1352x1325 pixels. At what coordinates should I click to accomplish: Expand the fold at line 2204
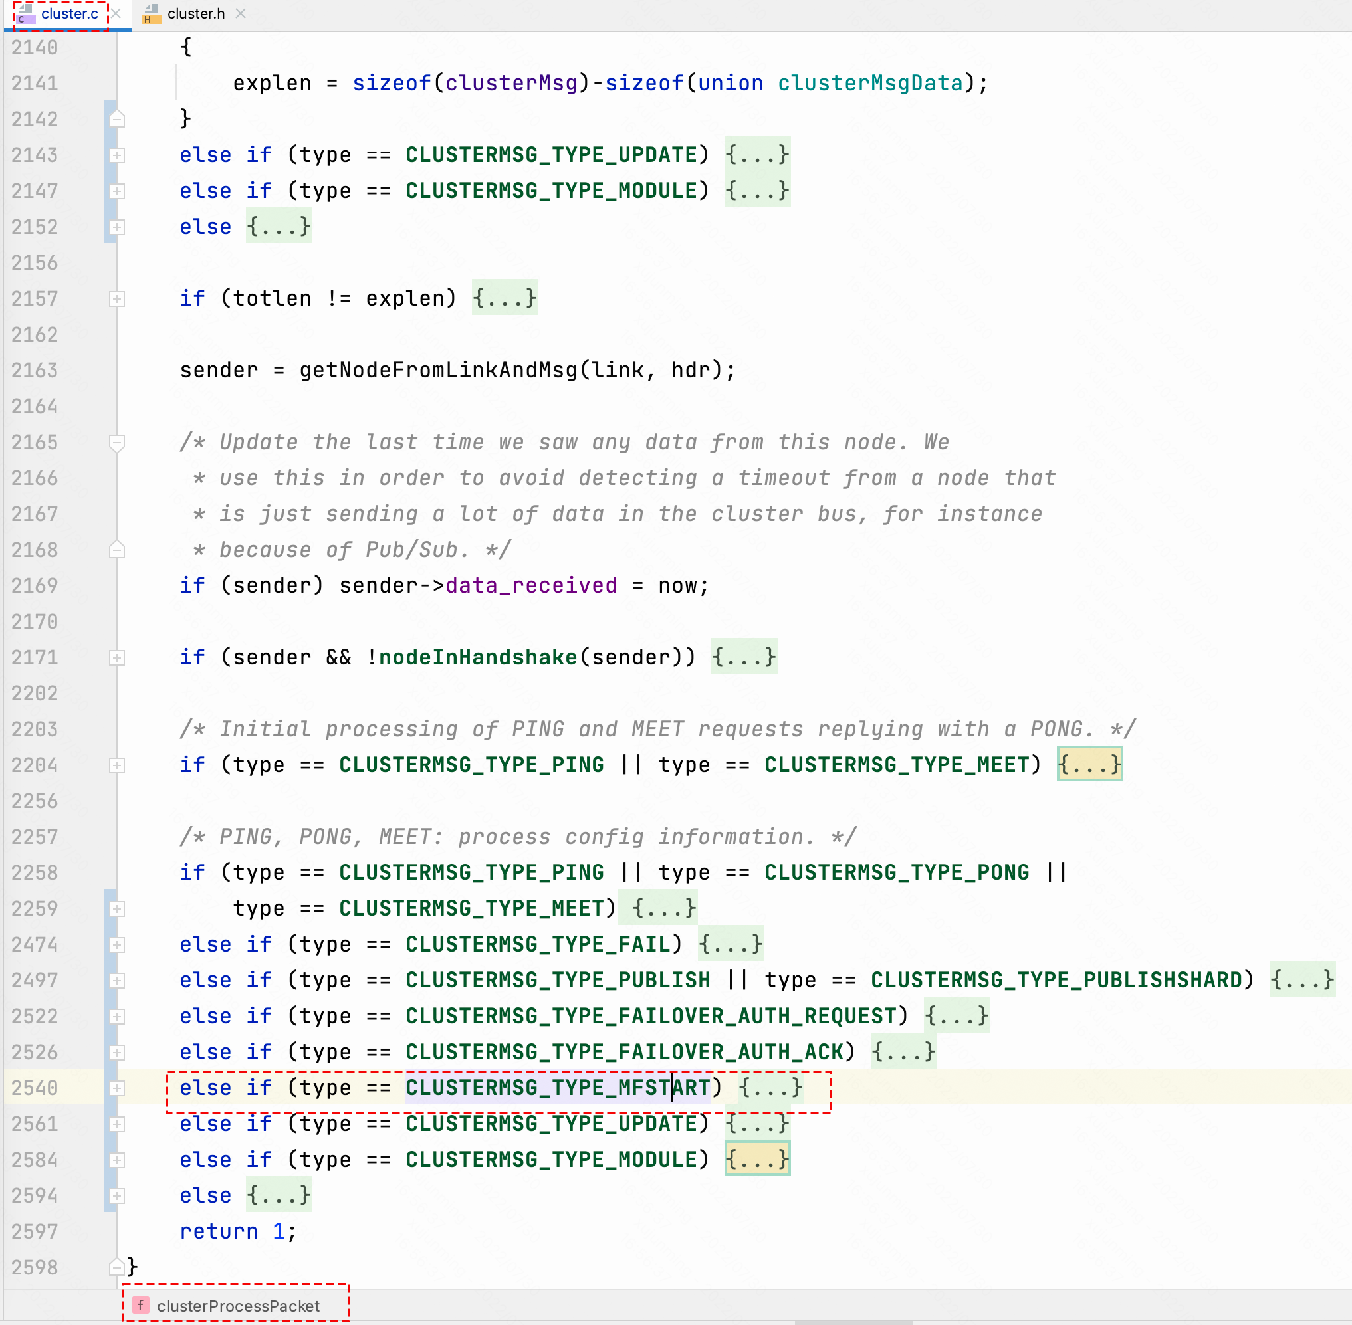[117, 765]
